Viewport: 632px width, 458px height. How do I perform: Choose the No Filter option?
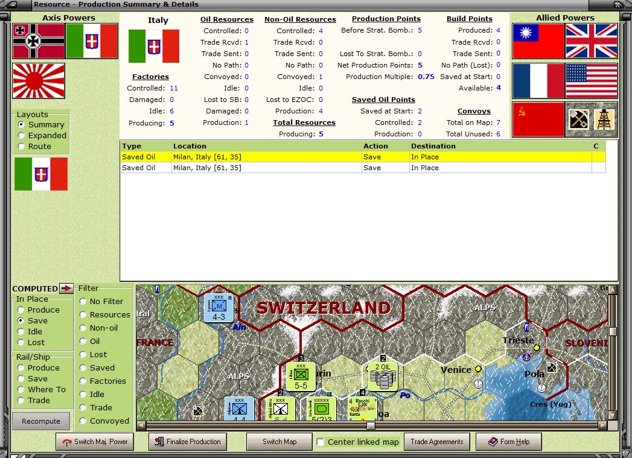(x=101, y=301)
